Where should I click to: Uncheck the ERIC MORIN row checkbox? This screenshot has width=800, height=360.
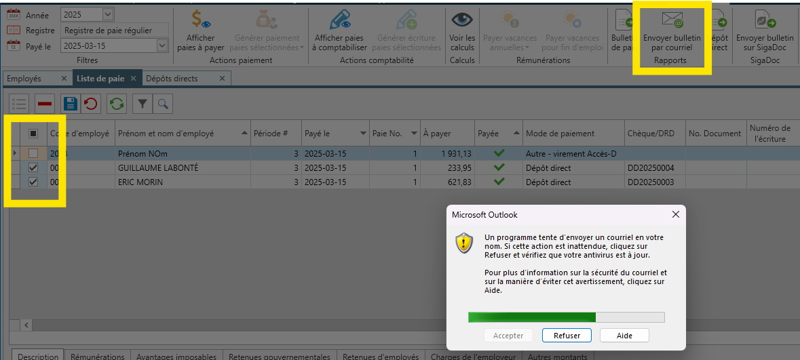point(33,182)
